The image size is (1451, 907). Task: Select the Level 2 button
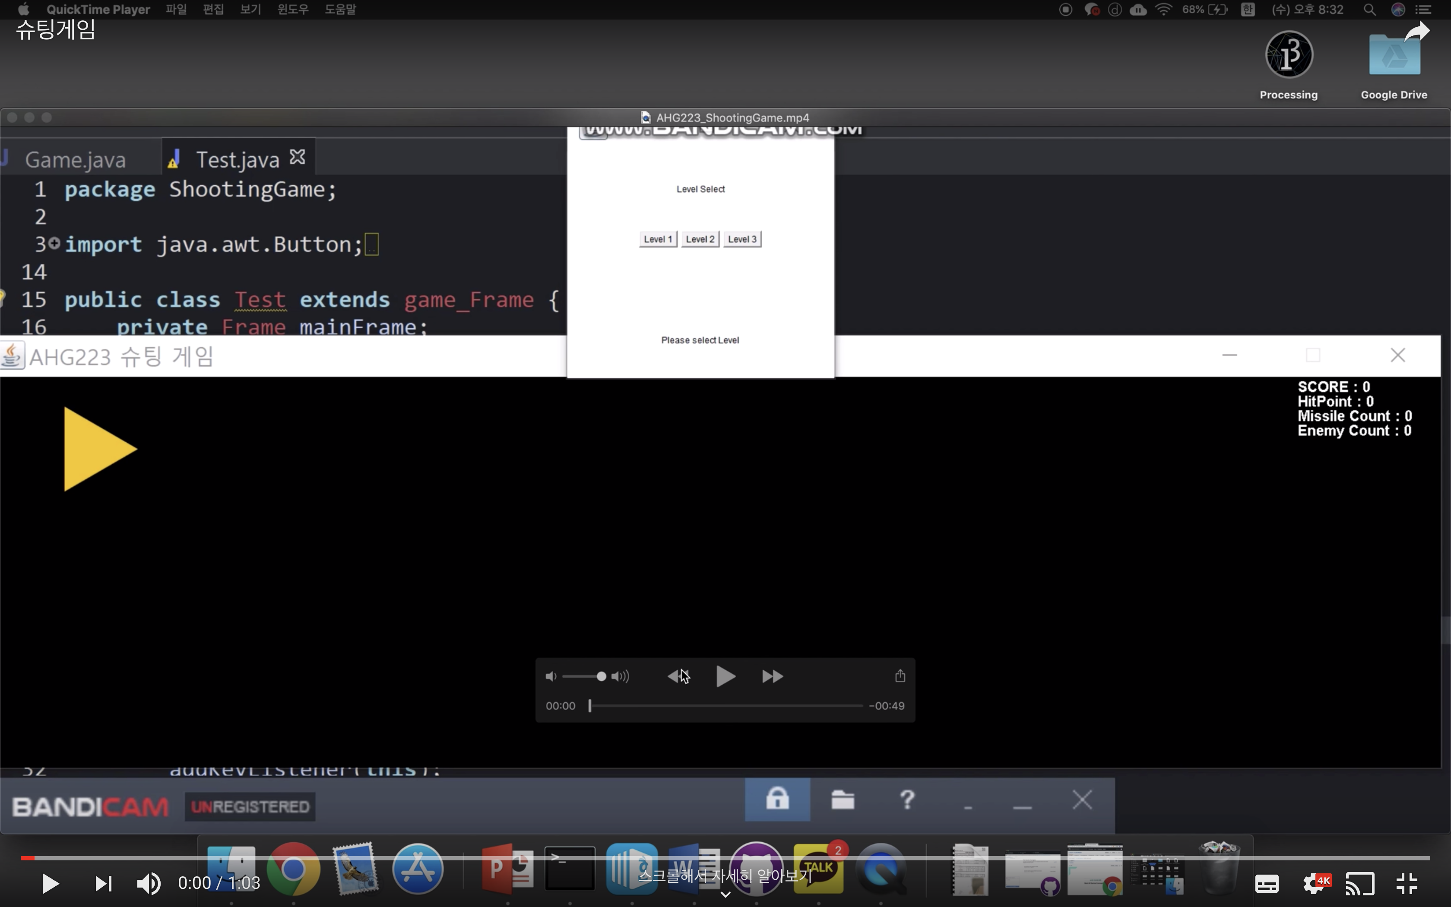700,239
